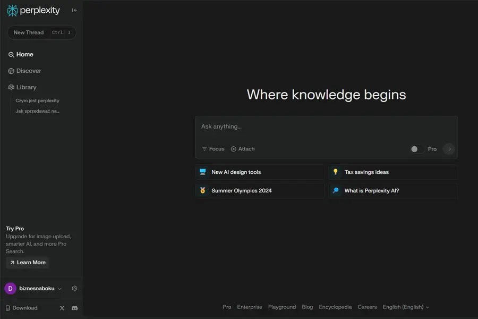Open the Playground footer link

282,307
